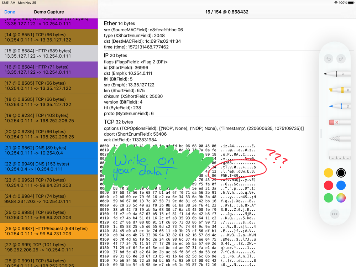Select the yellow highlighter tool
The width and height of the screenshot is (356, 267).
[x=339, y=90]
